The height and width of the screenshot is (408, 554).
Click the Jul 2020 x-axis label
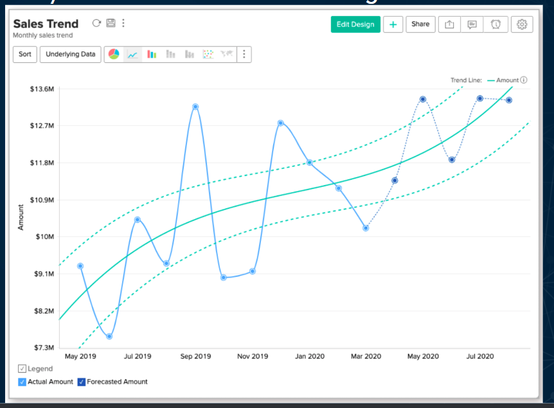[x=480, y=356]
